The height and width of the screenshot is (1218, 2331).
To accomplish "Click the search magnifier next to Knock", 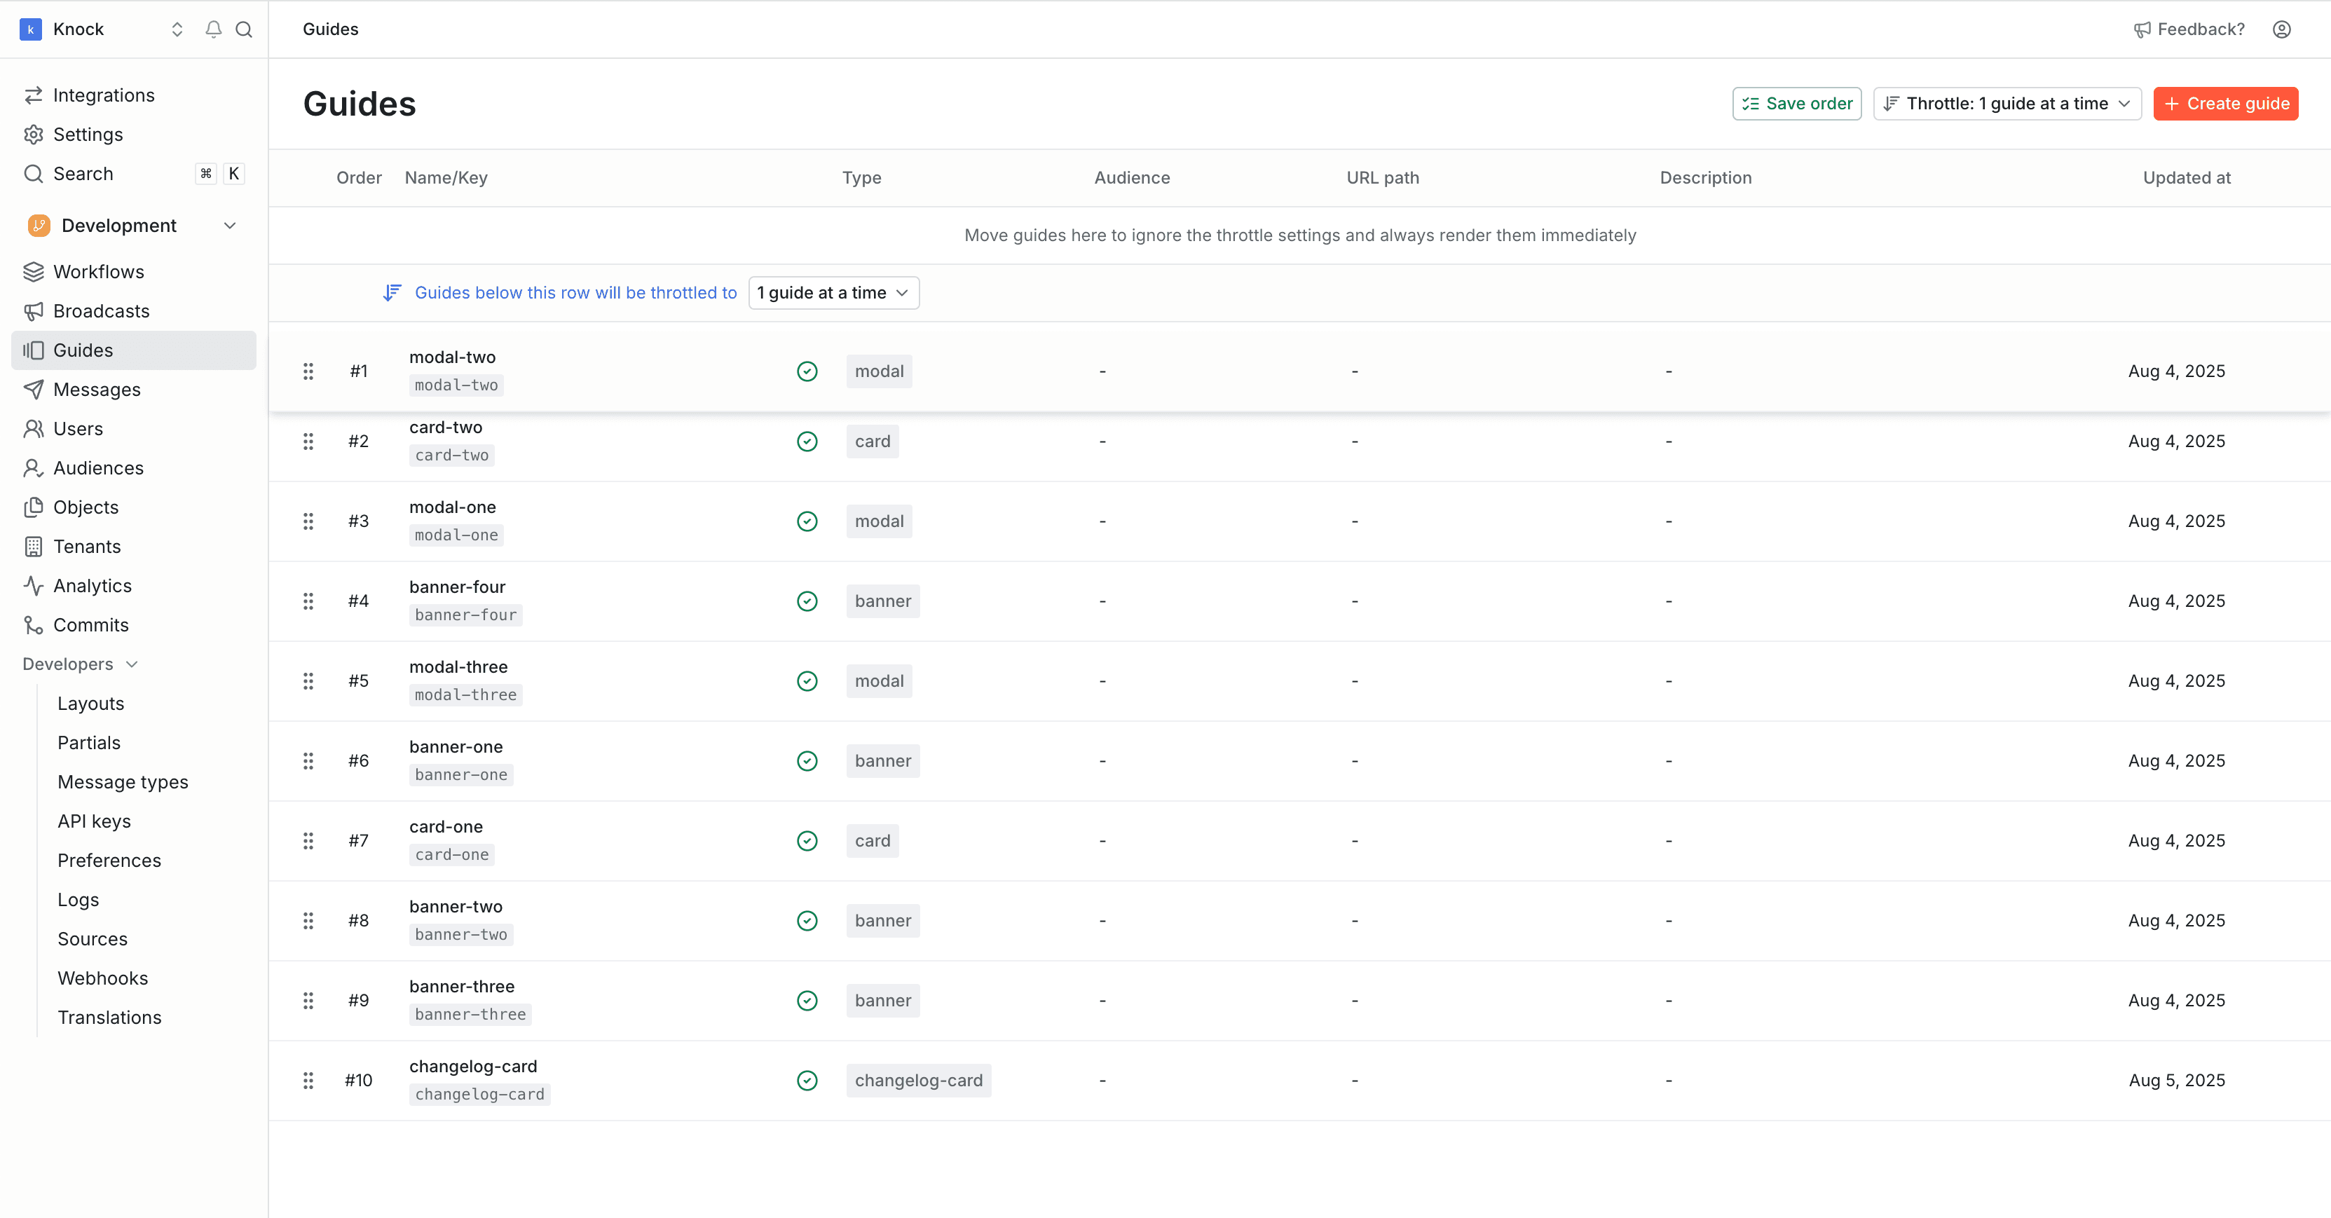I will (243, 29).
